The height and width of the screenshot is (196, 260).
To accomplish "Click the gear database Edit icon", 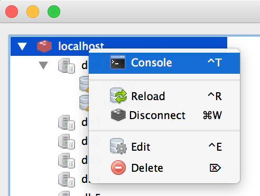I will click(118, 146).
